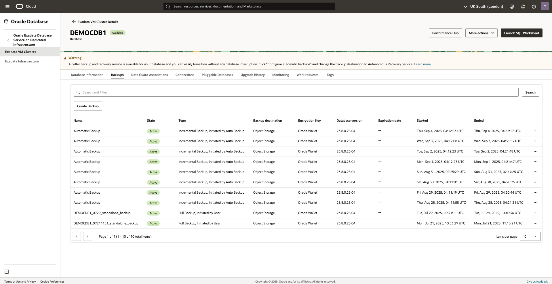Screen dimensions: 552x284
Task: Open the Monitoring tab
Action: pos(280,75)
